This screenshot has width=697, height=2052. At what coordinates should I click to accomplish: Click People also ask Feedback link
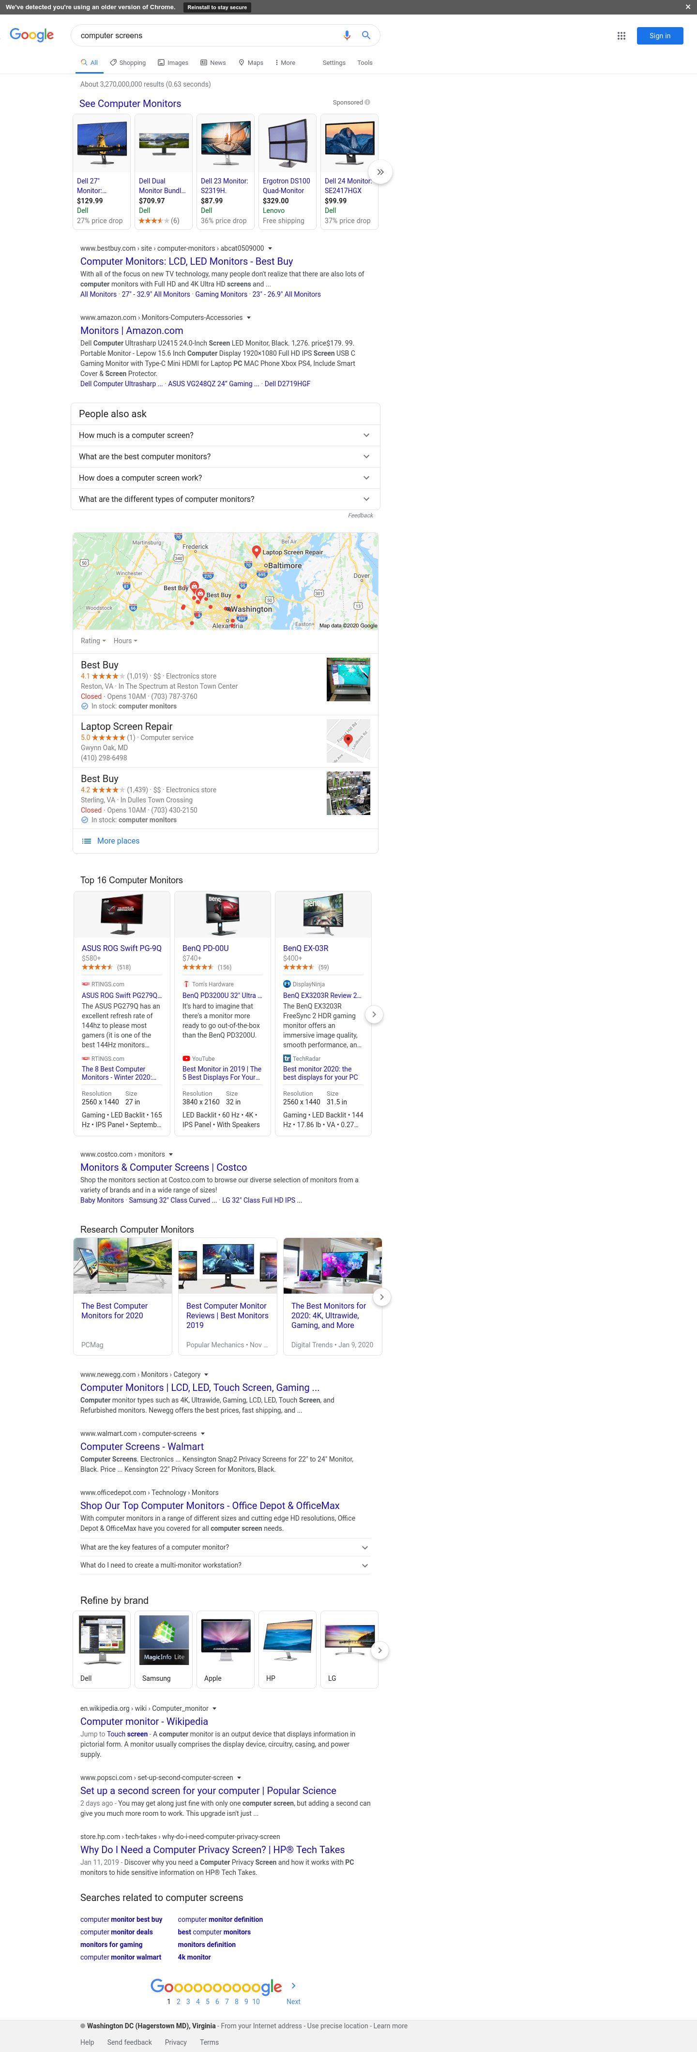pos(360,515)
